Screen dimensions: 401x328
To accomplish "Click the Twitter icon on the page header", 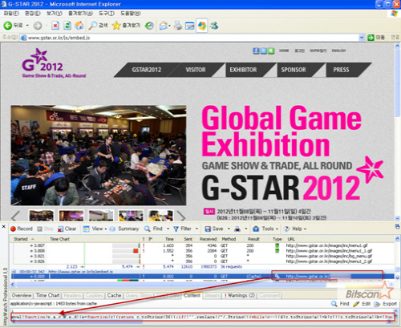I will click(x=264, y=51).
